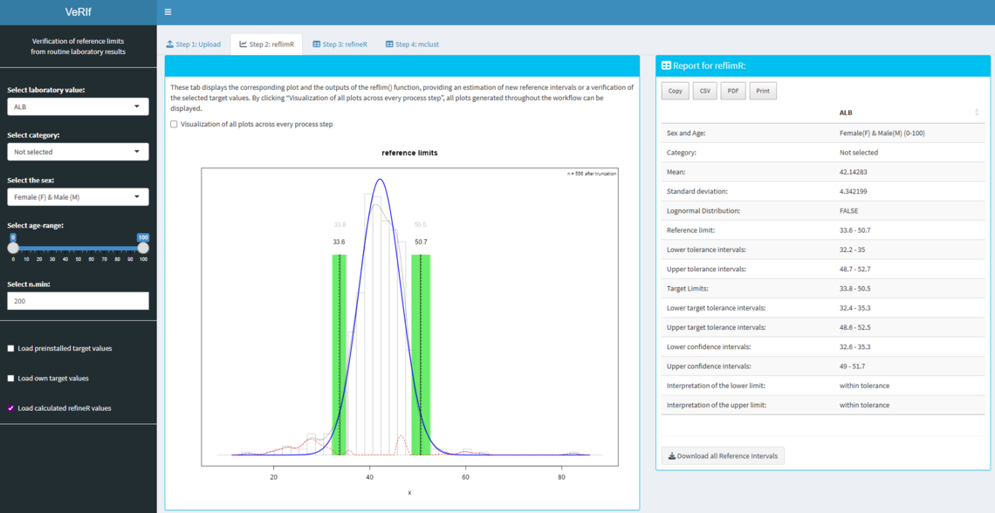Click the n.min input field
This screenshot has height=513, width=995.
coord(78,301)
